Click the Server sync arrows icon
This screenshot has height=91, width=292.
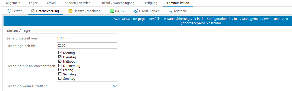point(9,11)
